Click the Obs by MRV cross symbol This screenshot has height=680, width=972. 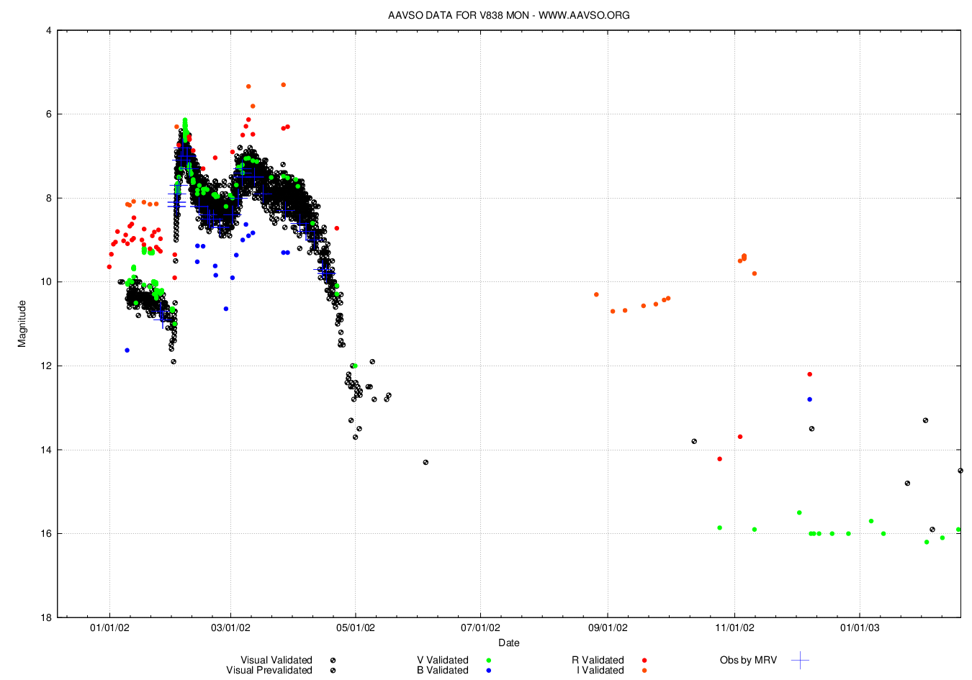[800, 660]
